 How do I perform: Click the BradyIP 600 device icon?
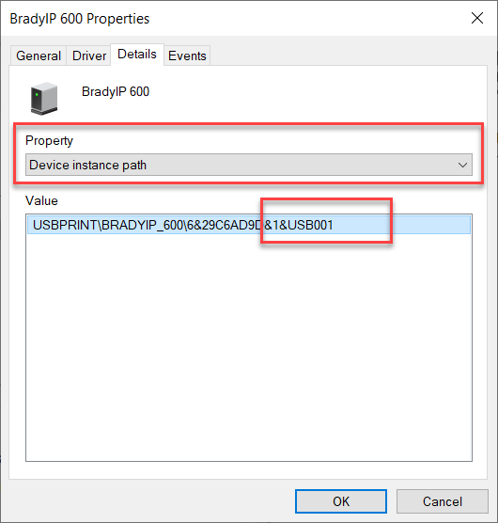pos(44,99)
